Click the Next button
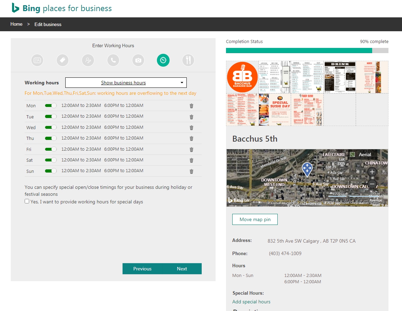The height and width of the screenshot is (311, 402). 182,269
